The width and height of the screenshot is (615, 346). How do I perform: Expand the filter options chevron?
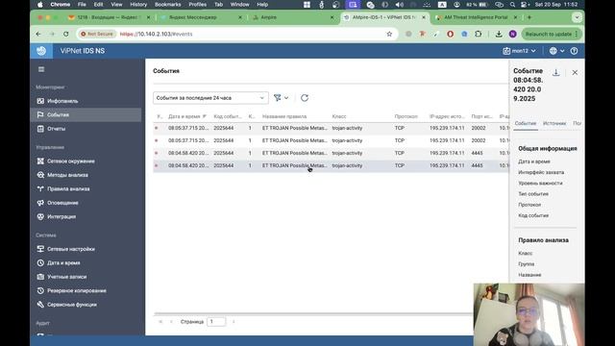click(x=286, y=98)
